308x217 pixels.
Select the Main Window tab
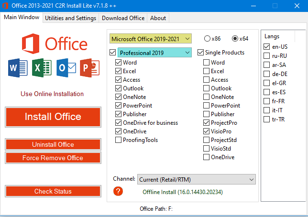tap(22, 17)
